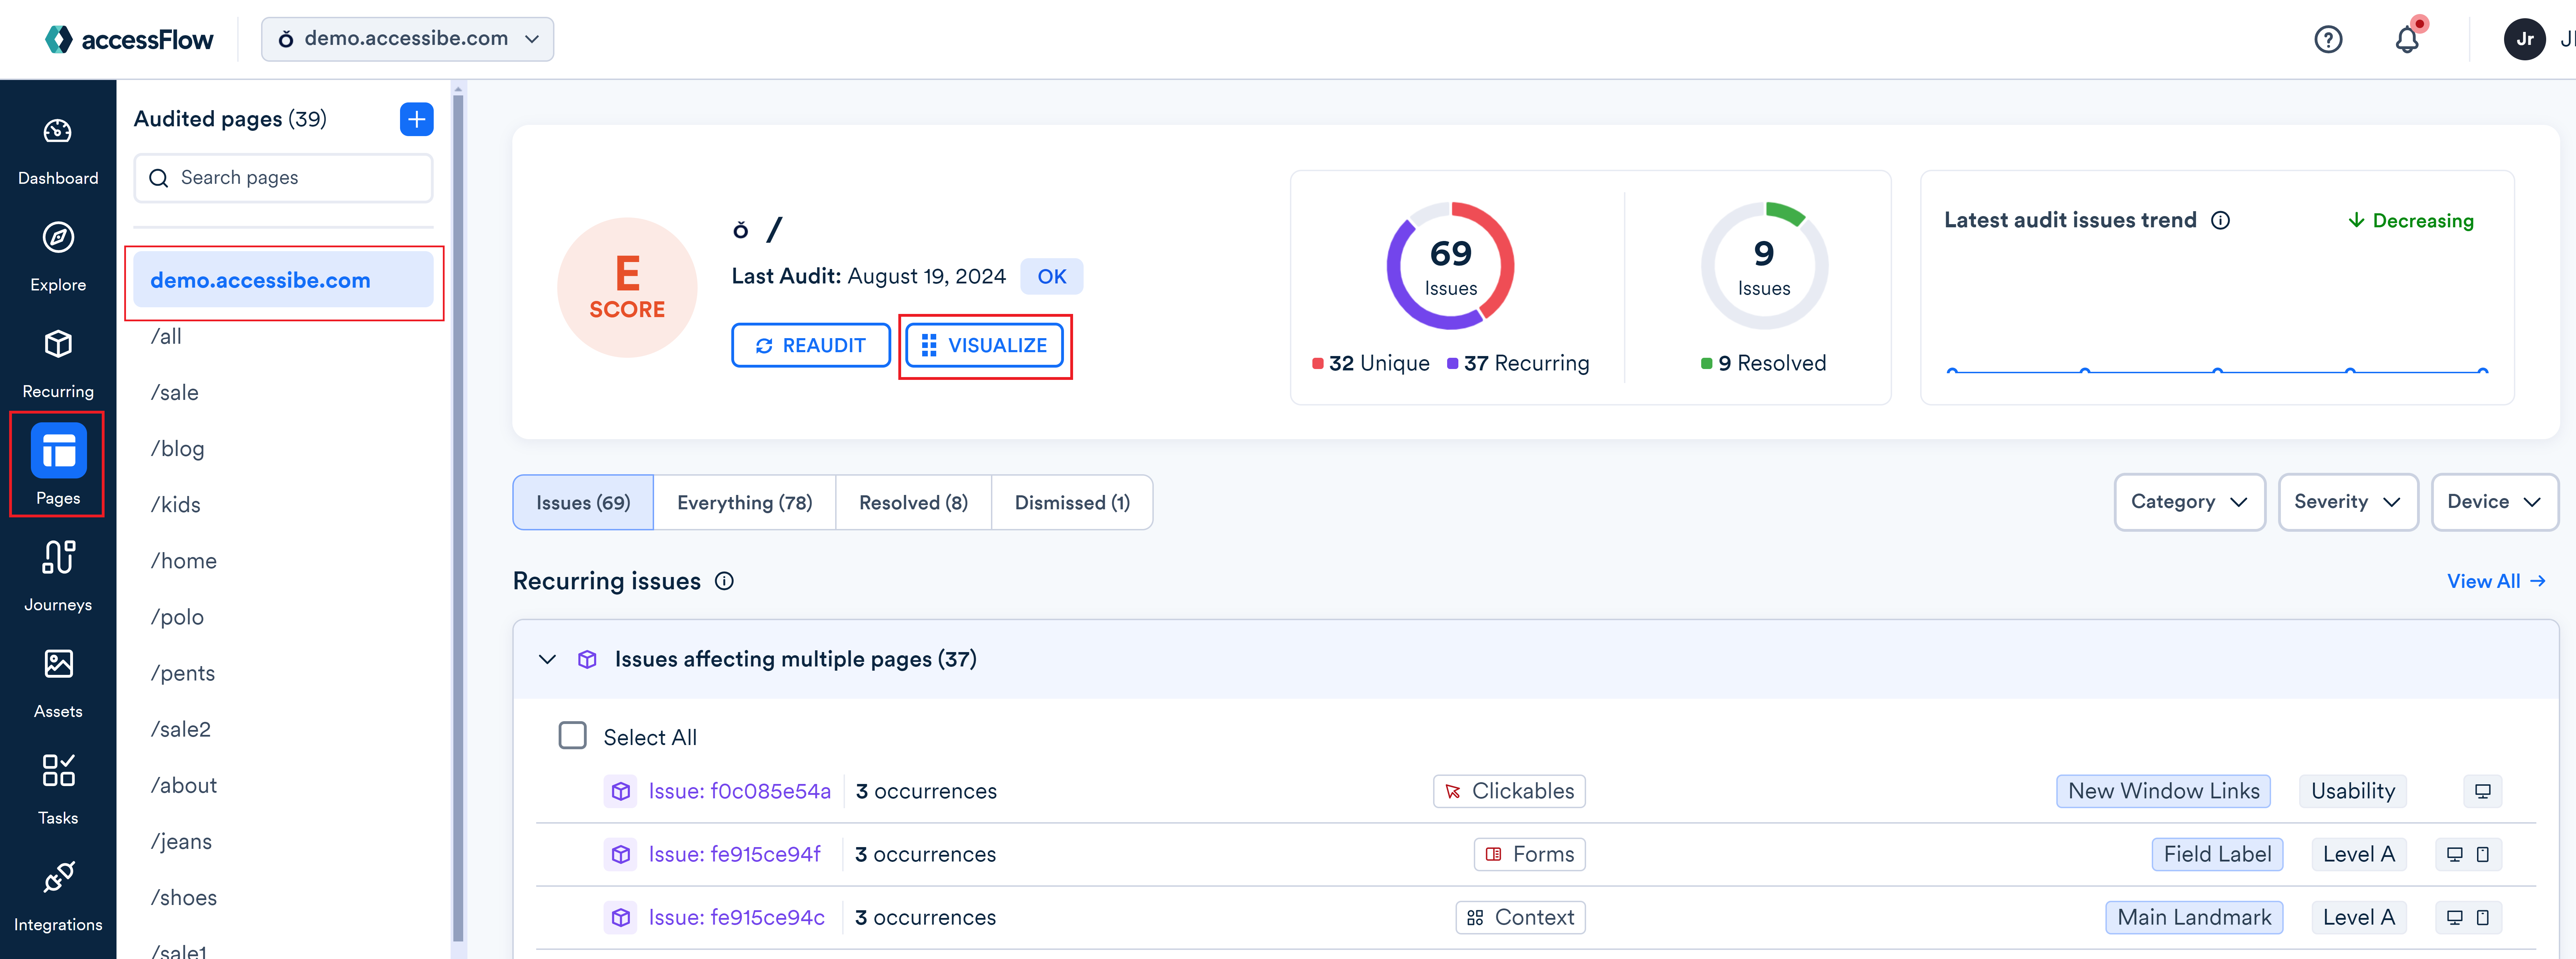Collapse Issues affecting multiple pages section

pyautogui.click(x=547, y=659)
